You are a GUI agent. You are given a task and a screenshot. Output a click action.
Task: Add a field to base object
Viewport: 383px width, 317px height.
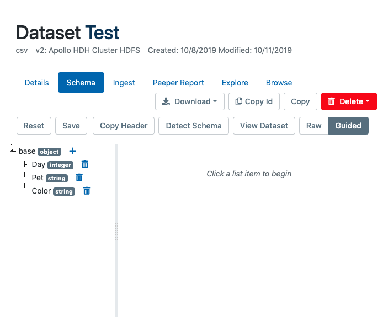[72, 151]
